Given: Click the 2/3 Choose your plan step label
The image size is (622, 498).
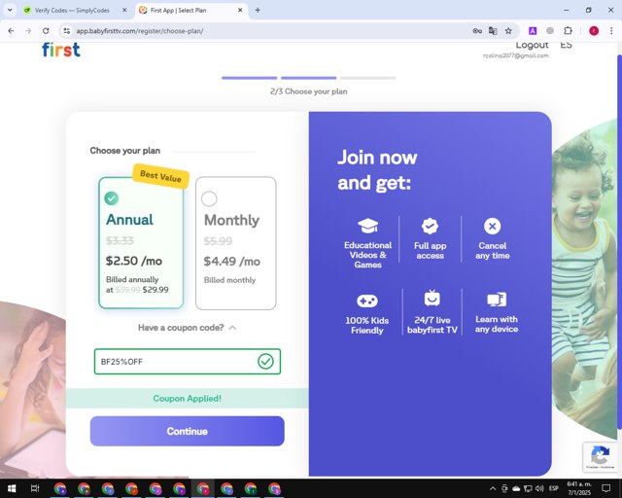Looking at the screenshot, I should [309, 91].
